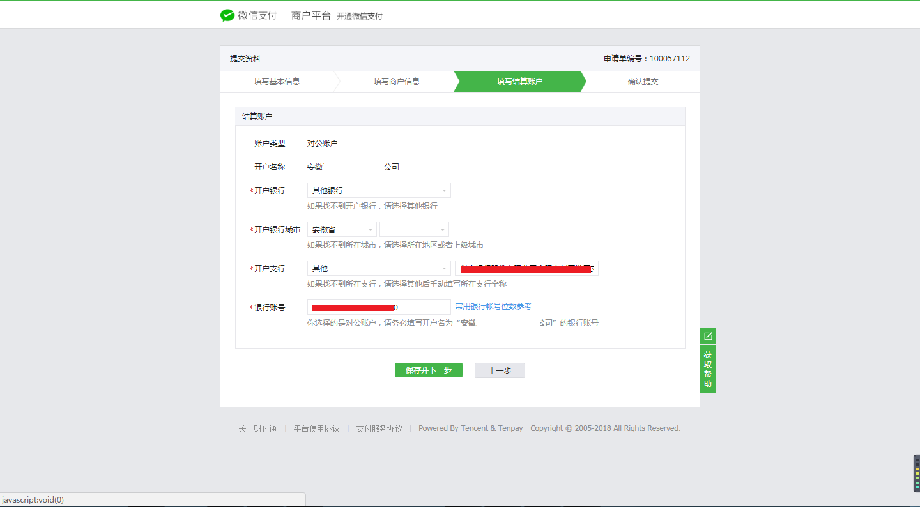
Task: Open the 支付服务协议 footer link
Action: (x=379, y=428)
